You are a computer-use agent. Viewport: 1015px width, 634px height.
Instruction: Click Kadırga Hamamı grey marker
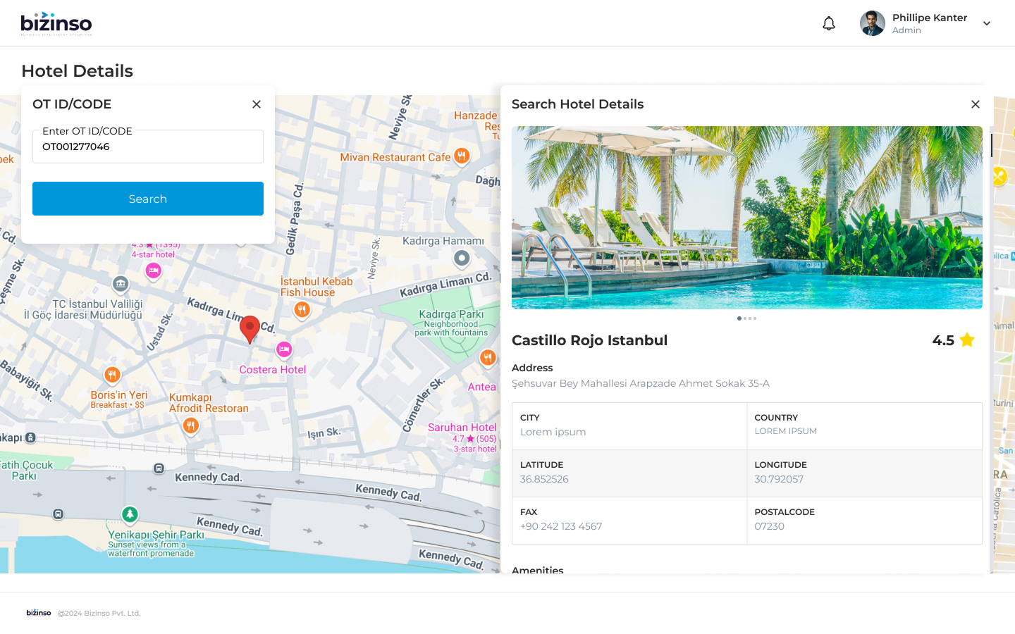[x=462, y=259]
